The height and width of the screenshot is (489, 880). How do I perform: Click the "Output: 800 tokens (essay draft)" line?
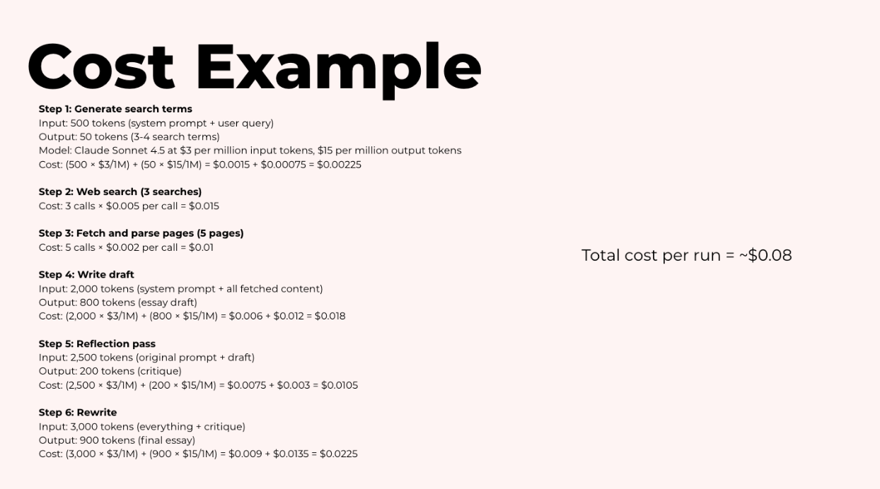point(117,302)
